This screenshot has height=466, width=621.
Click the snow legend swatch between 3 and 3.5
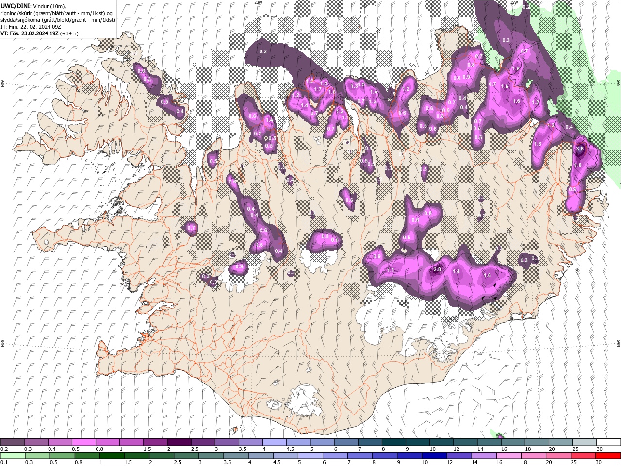227,442
